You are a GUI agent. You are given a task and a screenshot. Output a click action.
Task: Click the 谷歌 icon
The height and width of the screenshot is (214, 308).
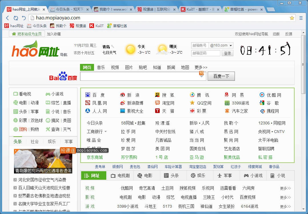tap(262, 103)
